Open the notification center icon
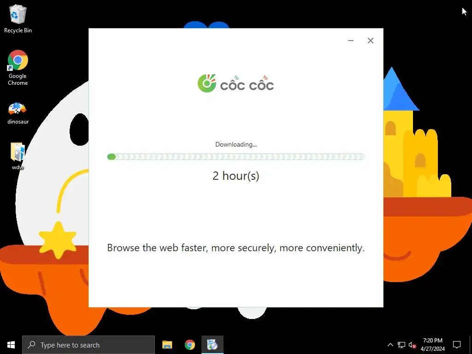 click(457, 345)
